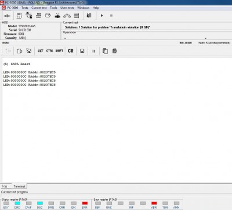Click the HDD Model value
Screen dimensions: 232x210
pos(27,26)
